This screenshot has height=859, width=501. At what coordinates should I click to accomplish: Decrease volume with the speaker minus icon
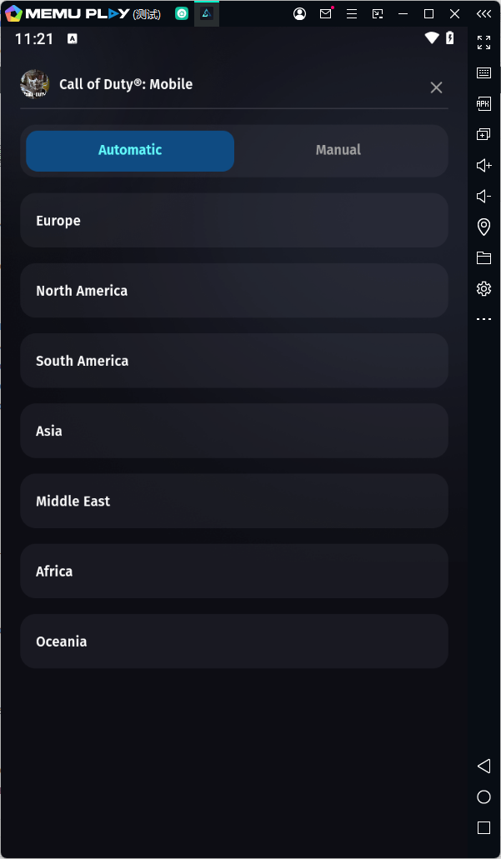click(x=483, y=196)
